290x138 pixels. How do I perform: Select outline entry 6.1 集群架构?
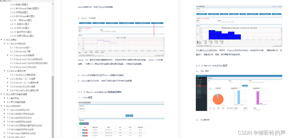point(13,98)
